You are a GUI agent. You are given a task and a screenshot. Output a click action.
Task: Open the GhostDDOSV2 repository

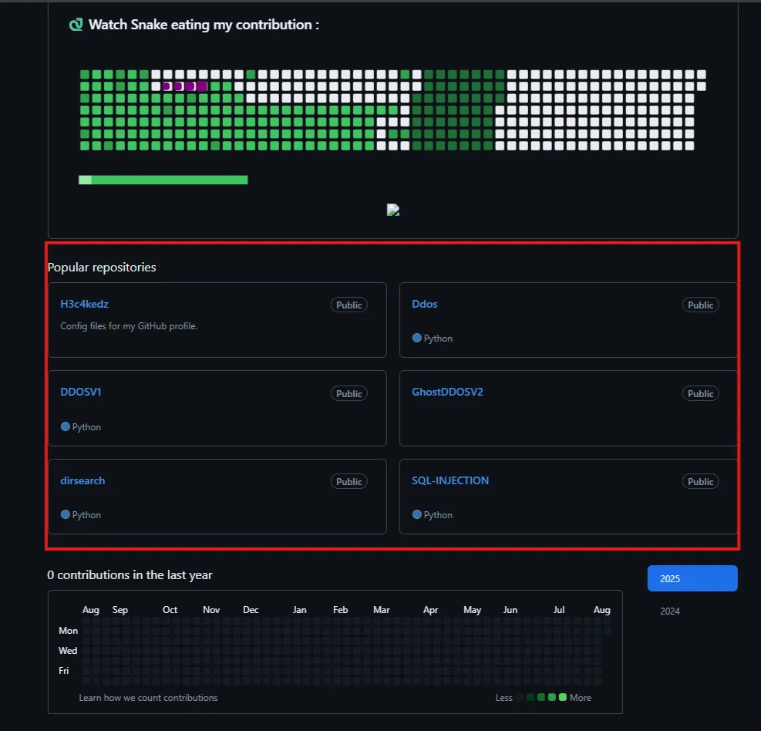pyautogui.click(x=447, y=392)
